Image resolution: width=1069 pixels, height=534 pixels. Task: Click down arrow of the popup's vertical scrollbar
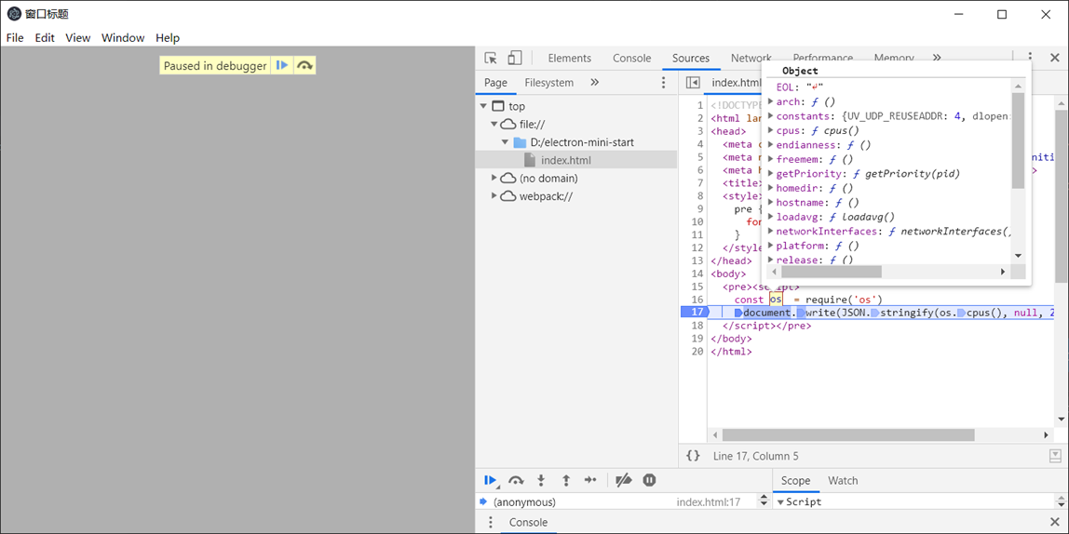(x=1018, y=256)
